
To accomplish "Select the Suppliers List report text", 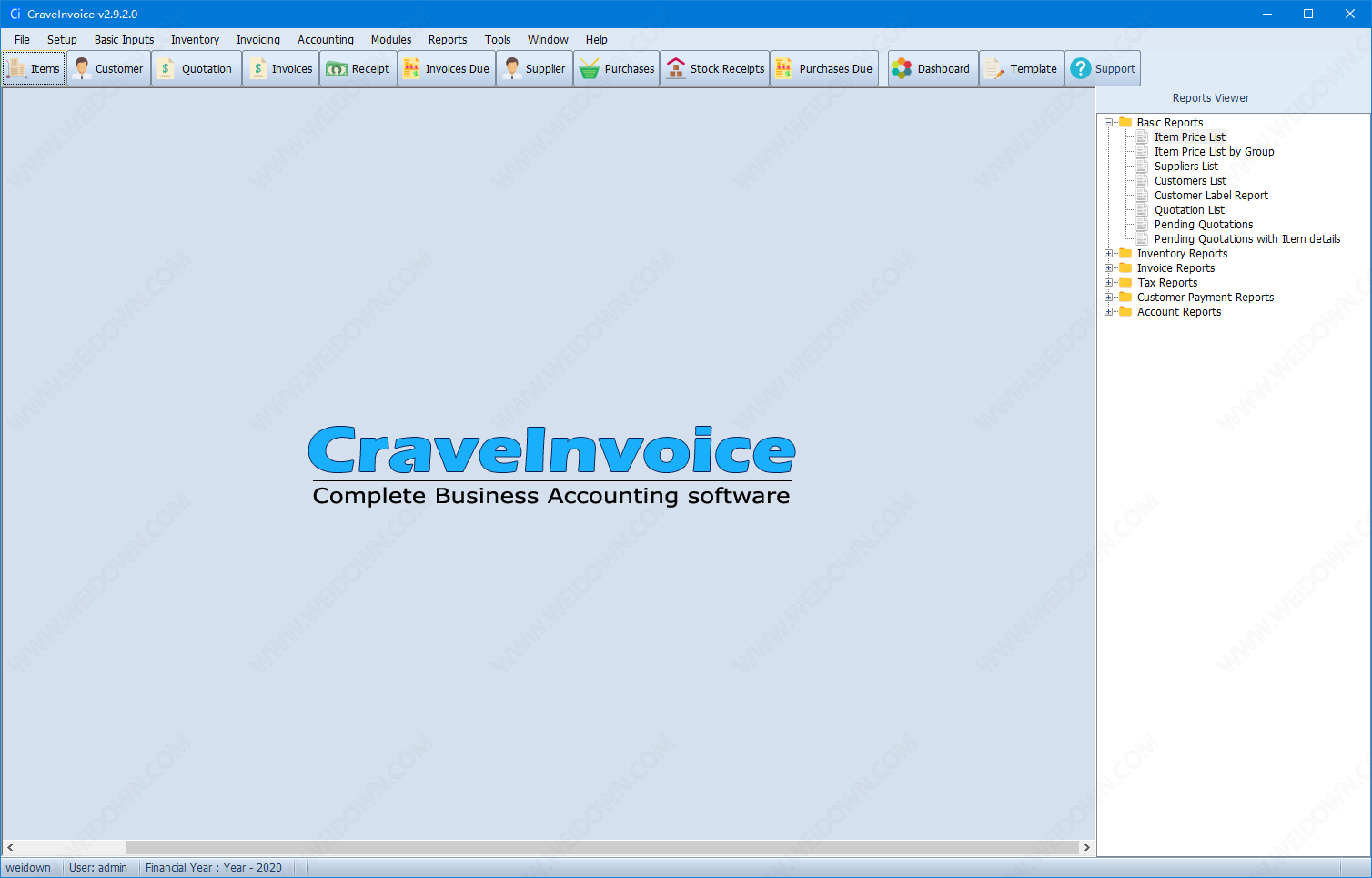I will click(1186, 167).
